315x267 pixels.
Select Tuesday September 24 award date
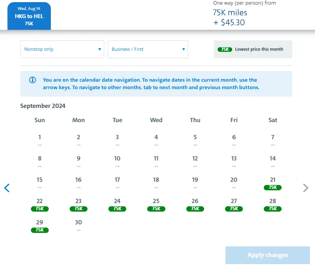coord(117,205)
